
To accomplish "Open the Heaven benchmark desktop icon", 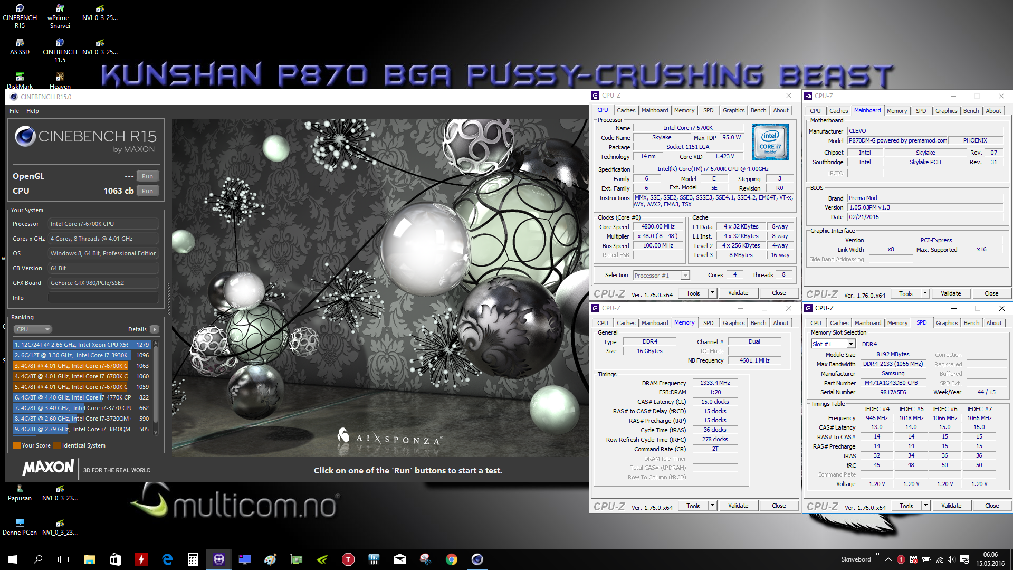I will 60,81.
